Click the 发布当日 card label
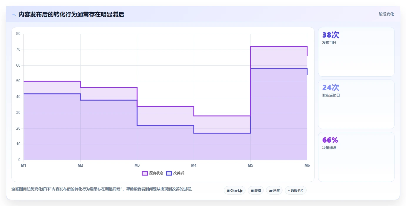The image size is (406, 206). (x=329, y=43)
